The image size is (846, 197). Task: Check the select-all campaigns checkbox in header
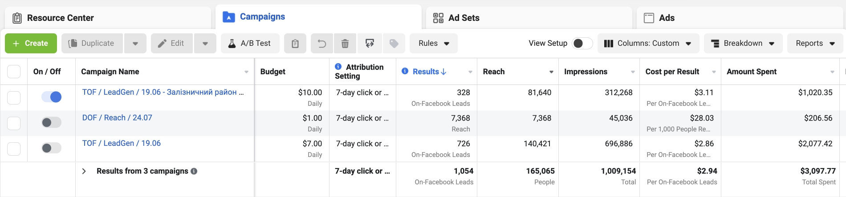14,72
